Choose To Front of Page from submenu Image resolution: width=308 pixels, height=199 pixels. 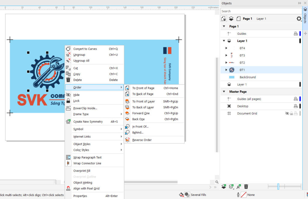[x=143, y=88]
